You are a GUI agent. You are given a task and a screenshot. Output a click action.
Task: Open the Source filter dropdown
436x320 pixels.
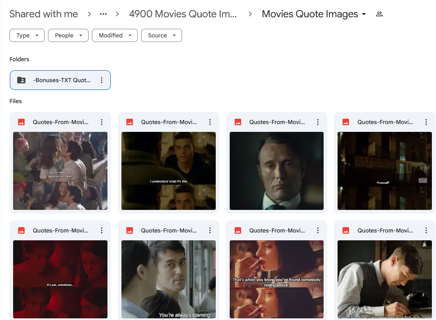(162, 35)
